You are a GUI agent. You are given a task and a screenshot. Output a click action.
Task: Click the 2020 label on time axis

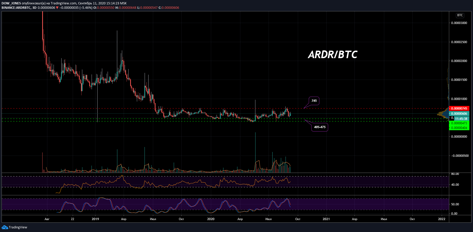[x=211, y=219]
